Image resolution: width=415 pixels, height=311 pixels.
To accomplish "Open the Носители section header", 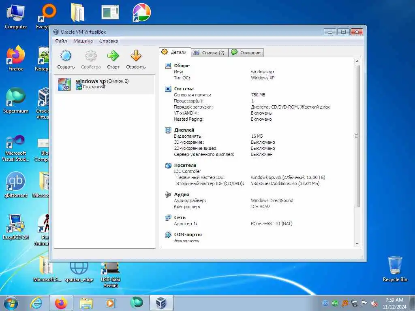I will (x=185, y=165).
